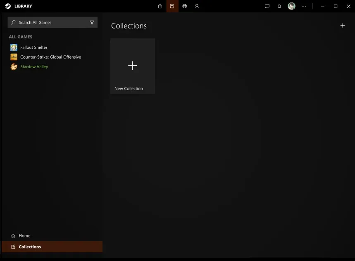Click the New Collection tile
The width and height of the screenshot is (355, 261).
pyautogui.click(x=132, y=66)
